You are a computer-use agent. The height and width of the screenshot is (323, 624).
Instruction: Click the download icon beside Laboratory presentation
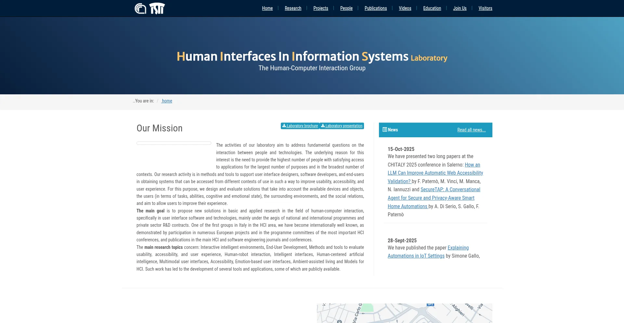(323, 126)
